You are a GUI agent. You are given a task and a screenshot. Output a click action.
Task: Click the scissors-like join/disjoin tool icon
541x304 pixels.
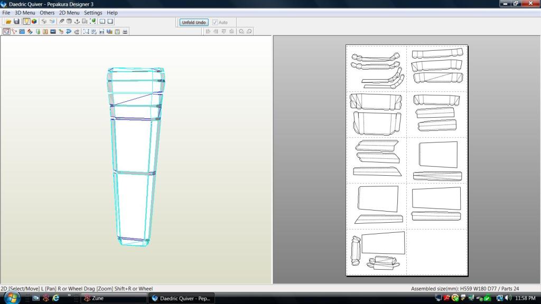click(x=14, y=32)
